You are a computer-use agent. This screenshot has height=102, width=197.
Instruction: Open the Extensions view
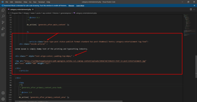click(3, 35)
